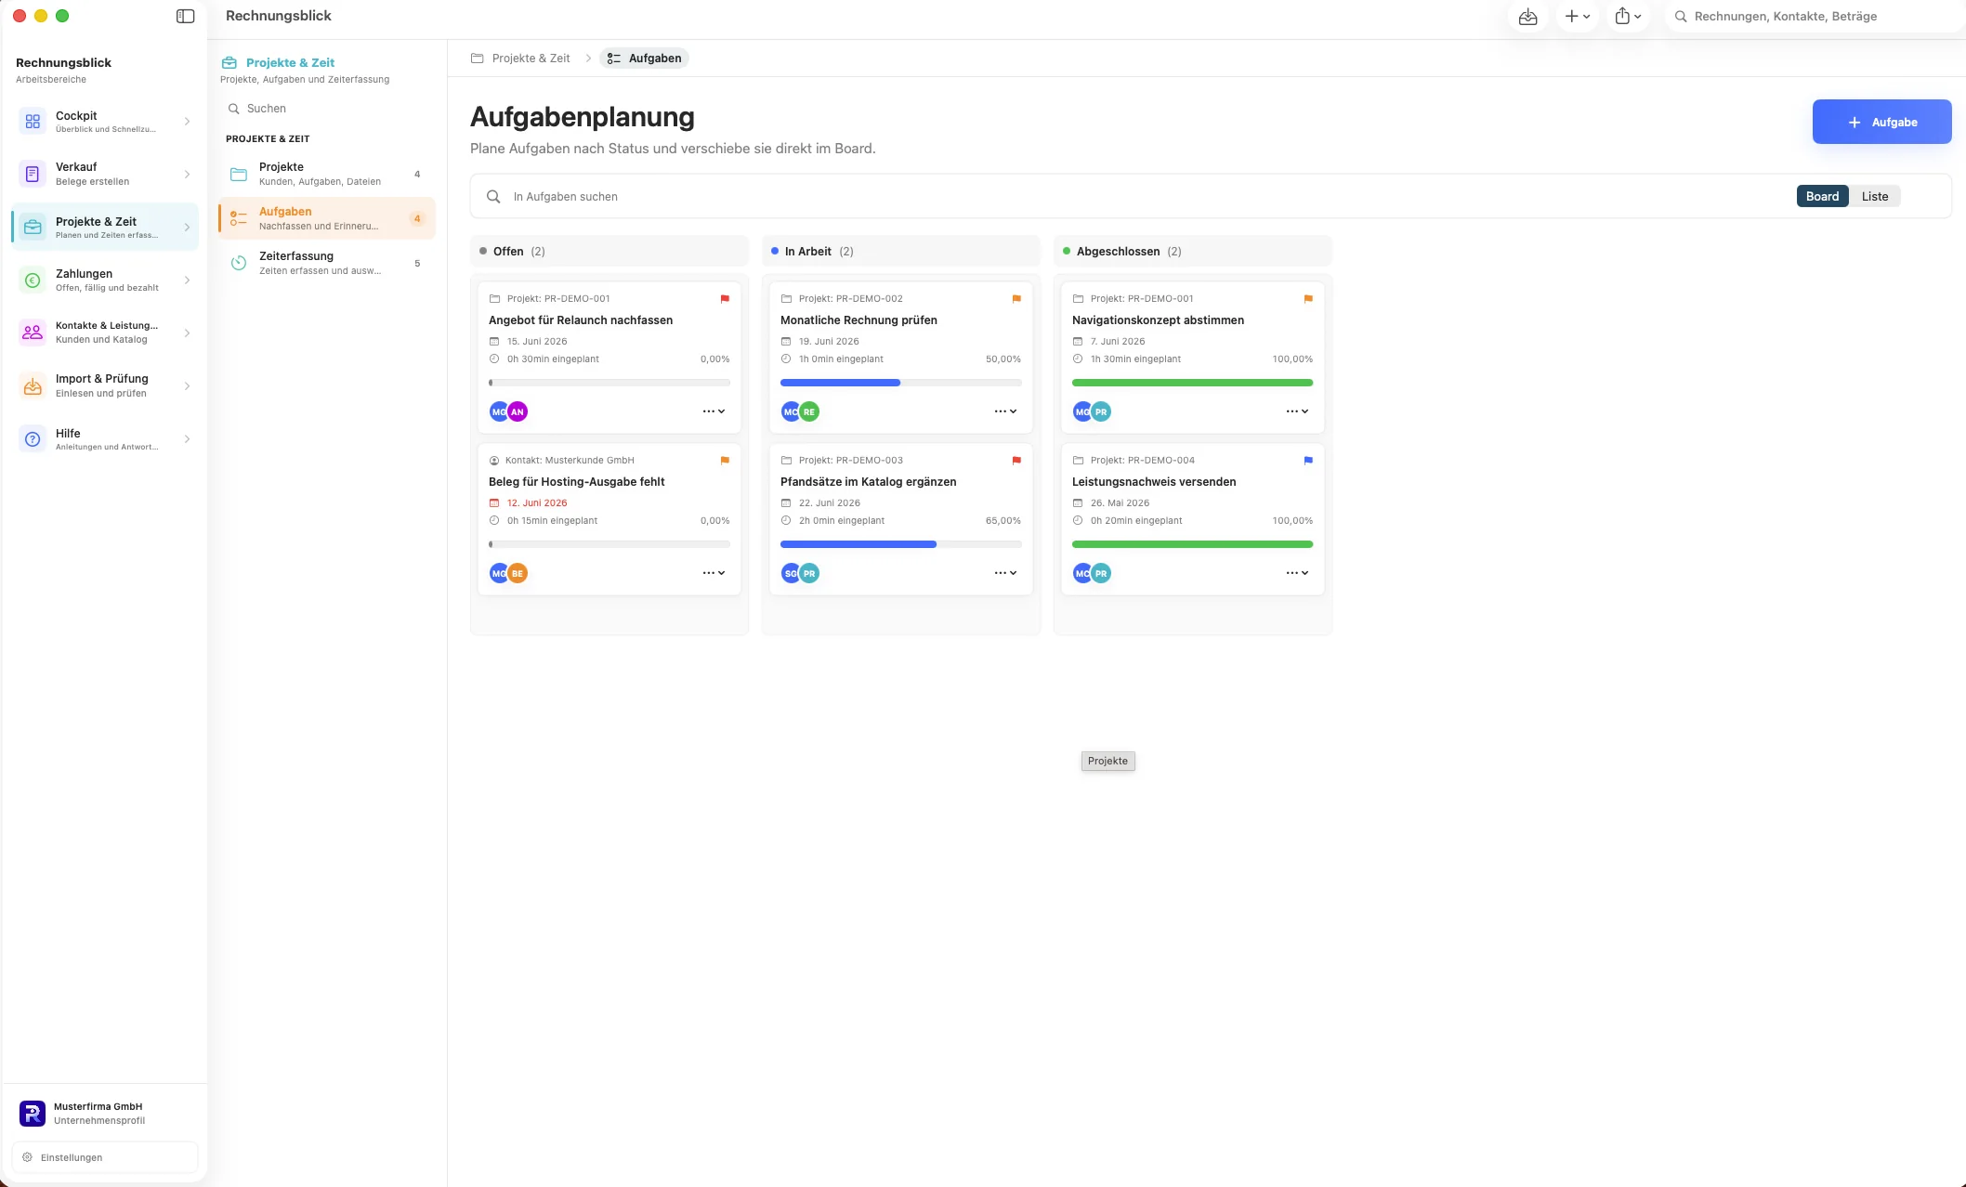Viewport: 1966px width, 1187px height.
Task: Create a new Aufgabe with the blue button
Action: (x=1881, y=122)
